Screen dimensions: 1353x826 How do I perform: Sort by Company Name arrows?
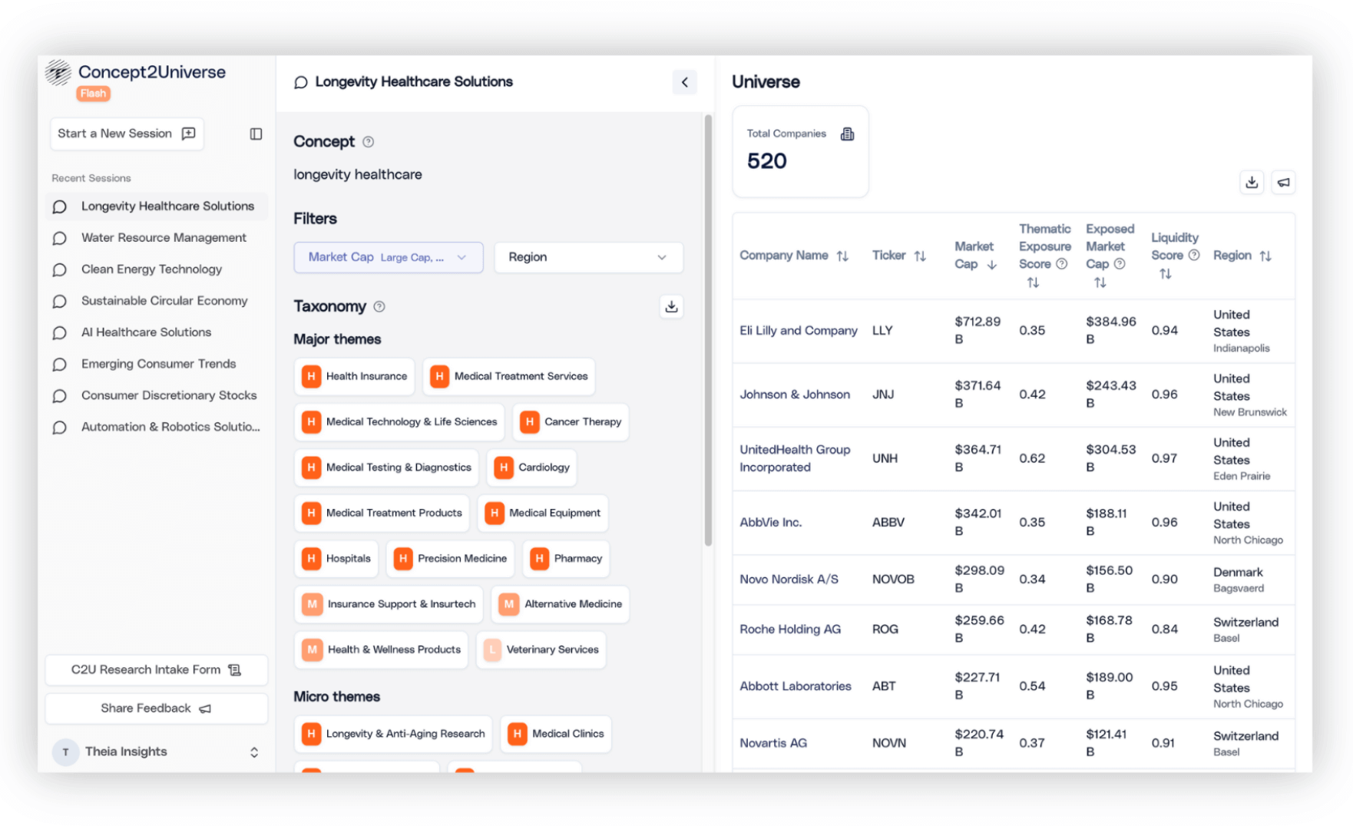[x=842, y=256]
